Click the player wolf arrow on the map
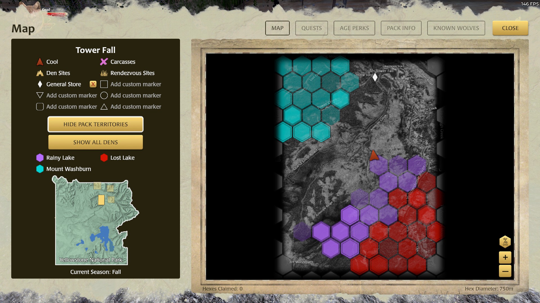Screen dimensions: 540x303 [373, 155]
